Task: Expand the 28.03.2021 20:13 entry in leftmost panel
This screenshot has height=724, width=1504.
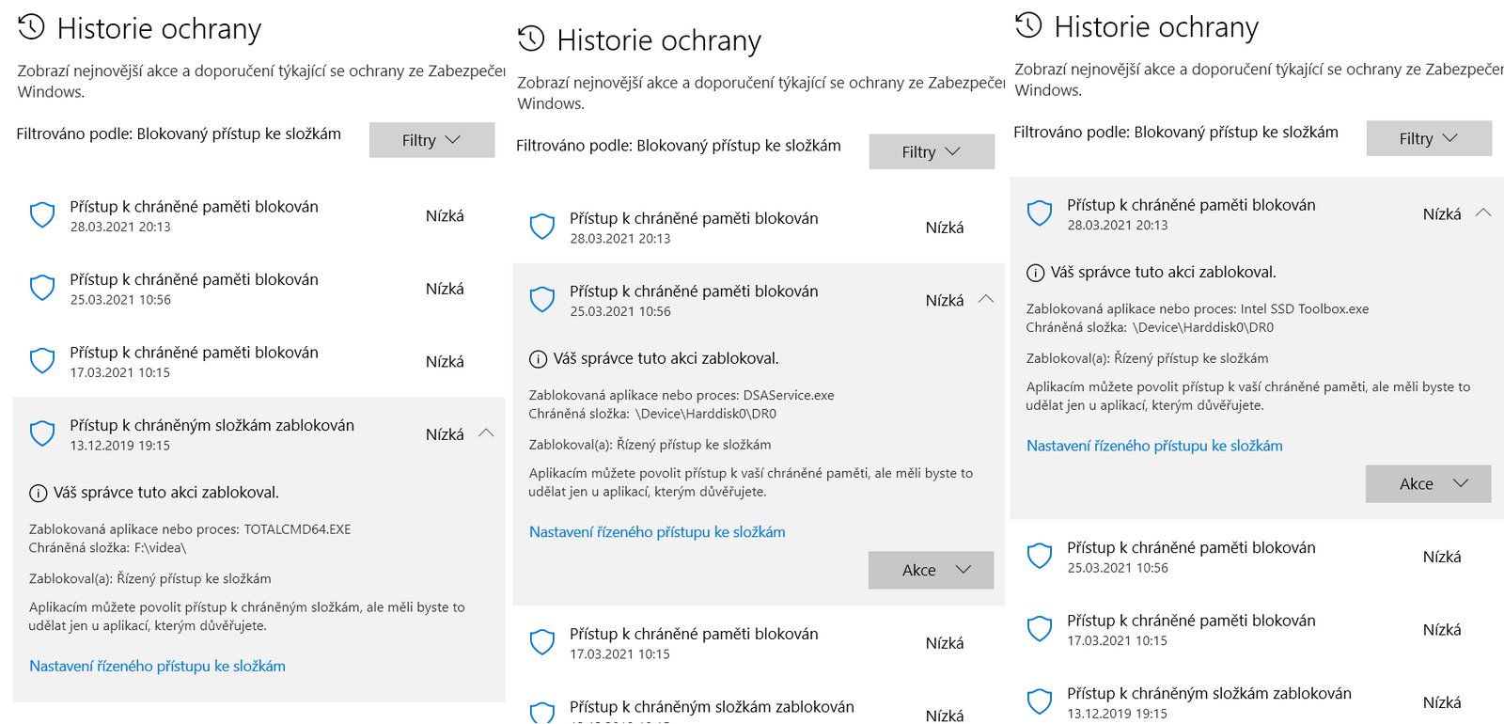Action: (x=194, y=215)
